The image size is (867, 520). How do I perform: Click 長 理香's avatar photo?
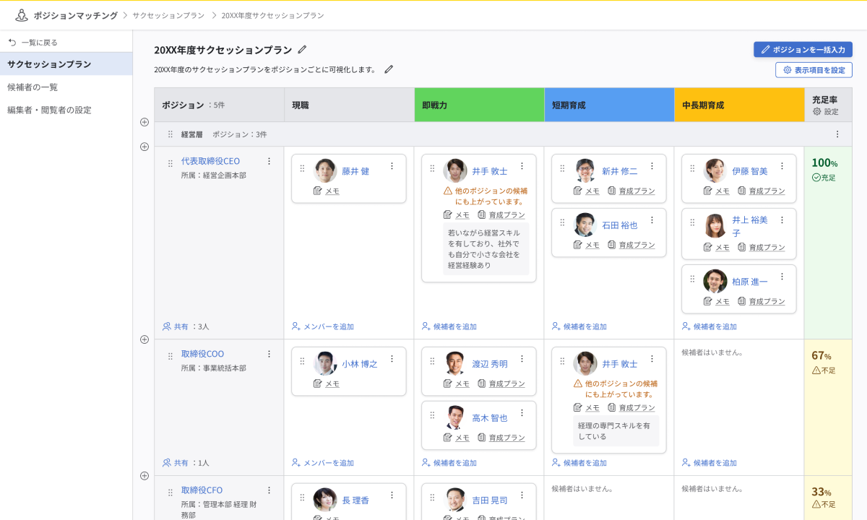coord(325,500)
